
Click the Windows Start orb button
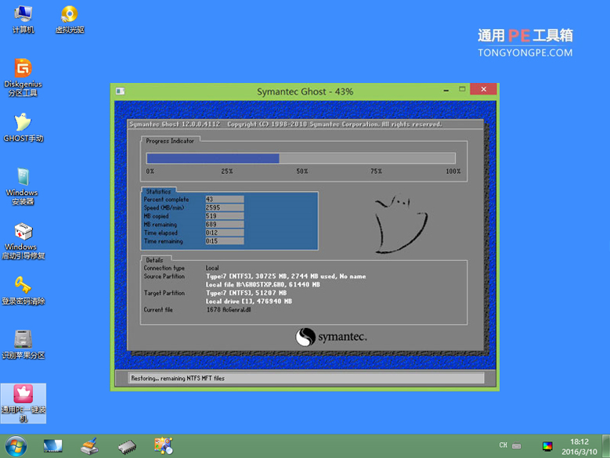15,446
